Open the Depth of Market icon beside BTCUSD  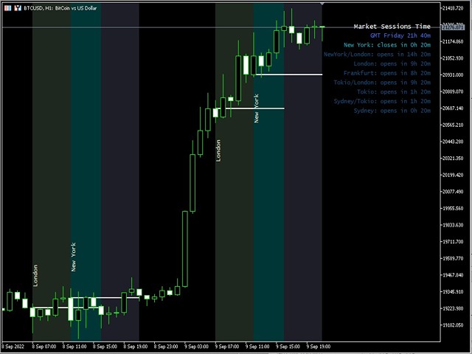pyautogui.click(x=7, y=8)
